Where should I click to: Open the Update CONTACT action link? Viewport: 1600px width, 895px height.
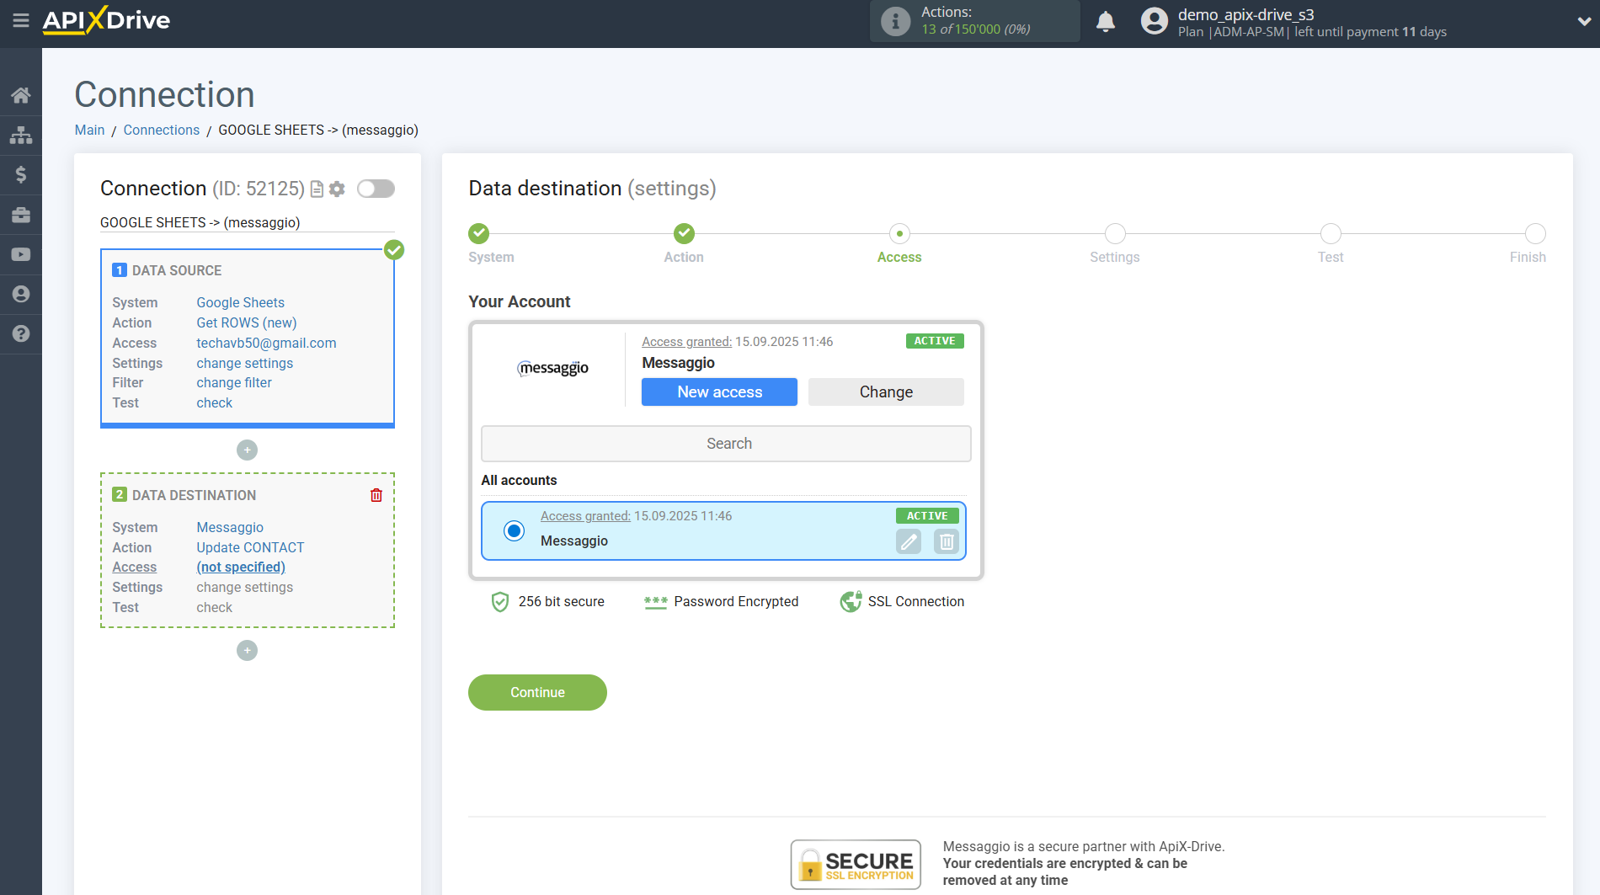[250, 547]
